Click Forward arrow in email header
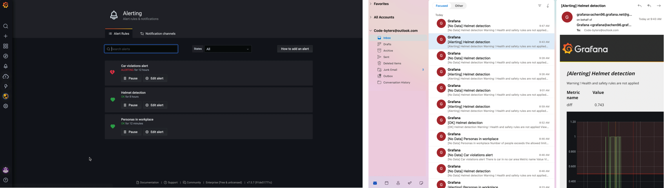The height and width of the screenshot is (188, 666). click(659, 6)
